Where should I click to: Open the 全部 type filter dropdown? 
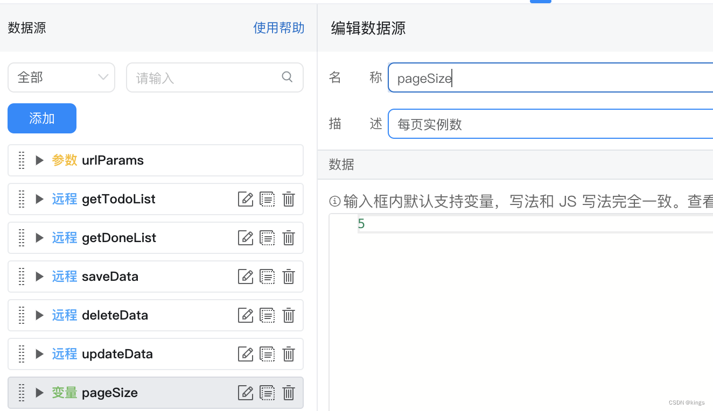click(x=61, y=77)
